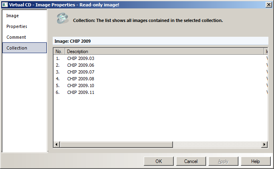The image size is (274, 169).
Task: Click the Virtual CD title bar icon
Action: [x=5, y=4]
